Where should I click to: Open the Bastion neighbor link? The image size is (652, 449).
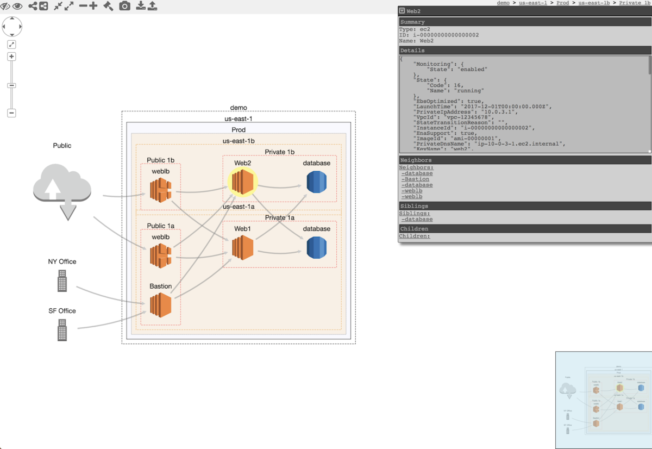[x=415, y=179]
